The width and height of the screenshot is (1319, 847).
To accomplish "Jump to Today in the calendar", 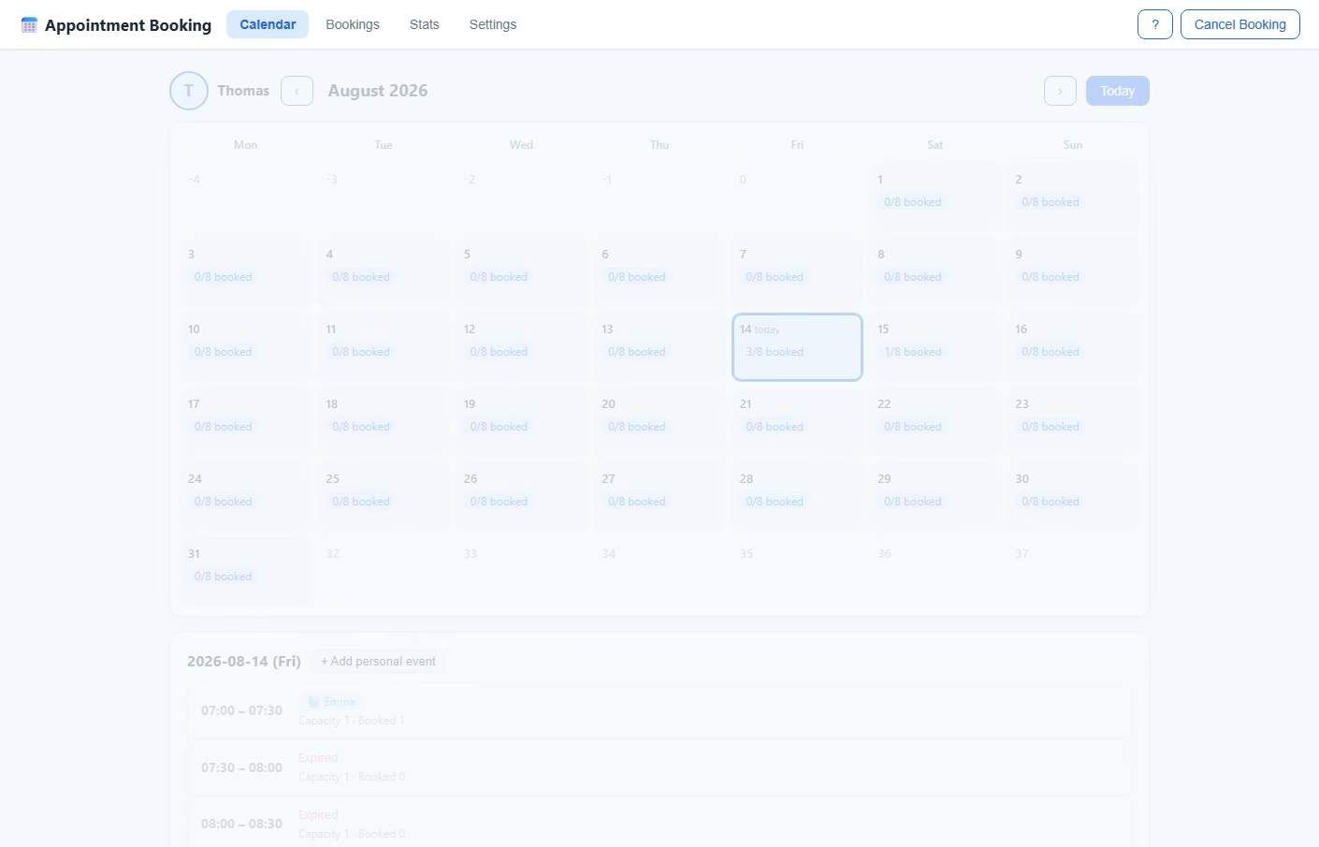I will (1118, 91).
